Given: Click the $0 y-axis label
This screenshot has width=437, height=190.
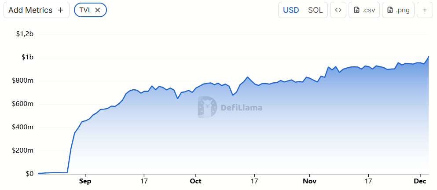Looking at the screenshot, I should tap(29, 174).
